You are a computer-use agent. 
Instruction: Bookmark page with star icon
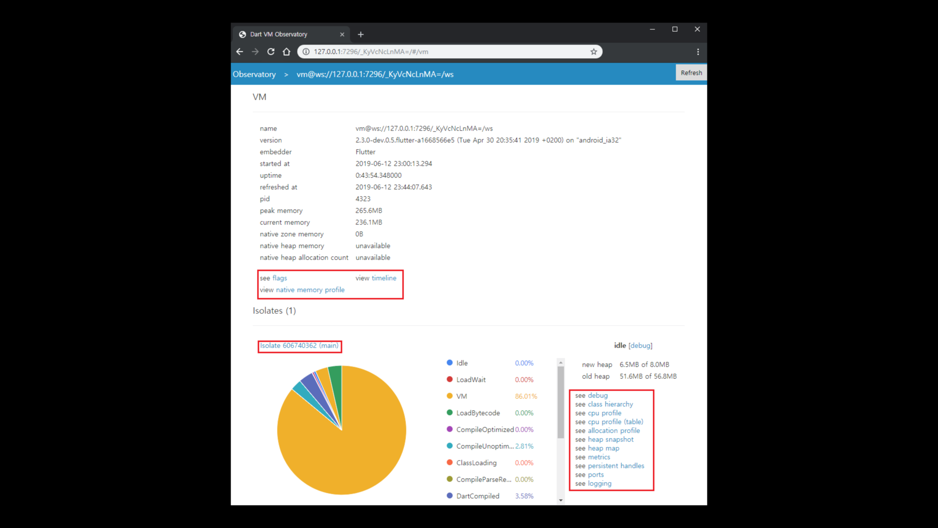tap(594, 52)
